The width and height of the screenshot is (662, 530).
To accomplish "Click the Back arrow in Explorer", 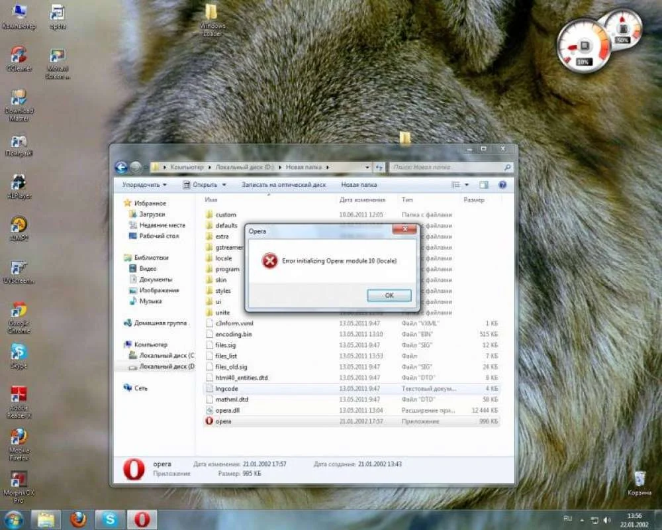I will [121, 168].
